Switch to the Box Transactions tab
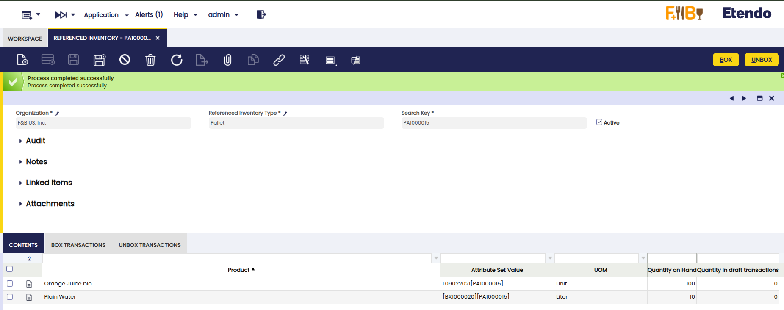Image resolution: width=784 pixels, height=310 pixels. tap(78, 245)
